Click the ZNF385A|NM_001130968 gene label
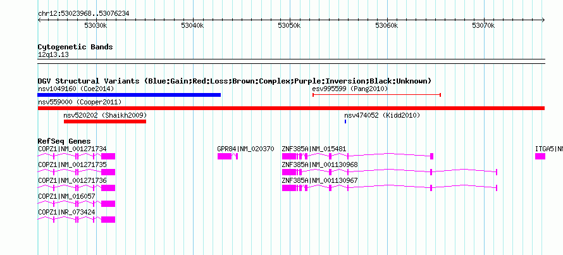Viewport: 563px width, 255px height. pyautogui.click(x=320, y=165)
